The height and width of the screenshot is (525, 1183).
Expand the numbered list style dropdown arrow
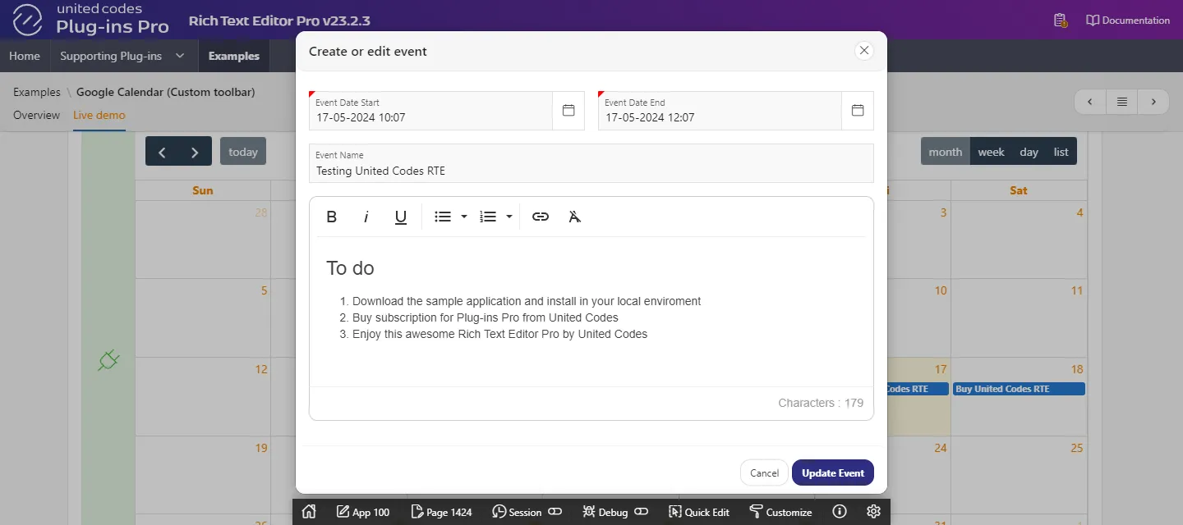(509, 217)
